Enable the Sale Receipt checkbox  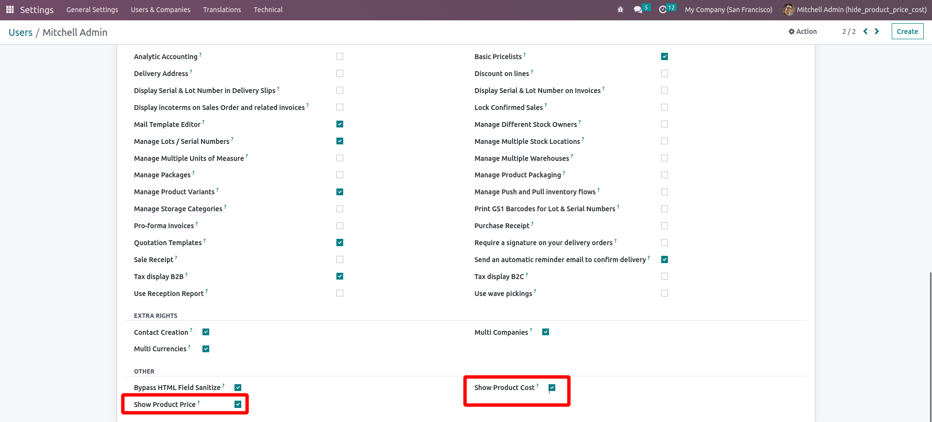click(340, 260)
